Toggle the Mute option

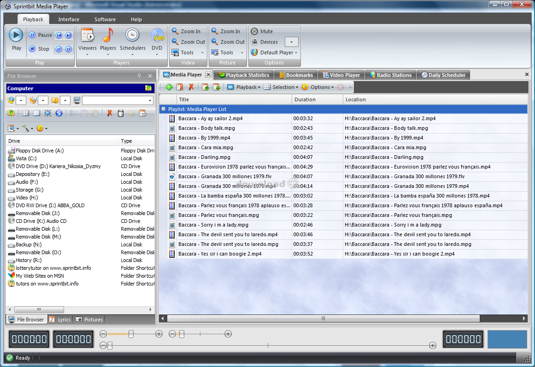pos(262,31)
